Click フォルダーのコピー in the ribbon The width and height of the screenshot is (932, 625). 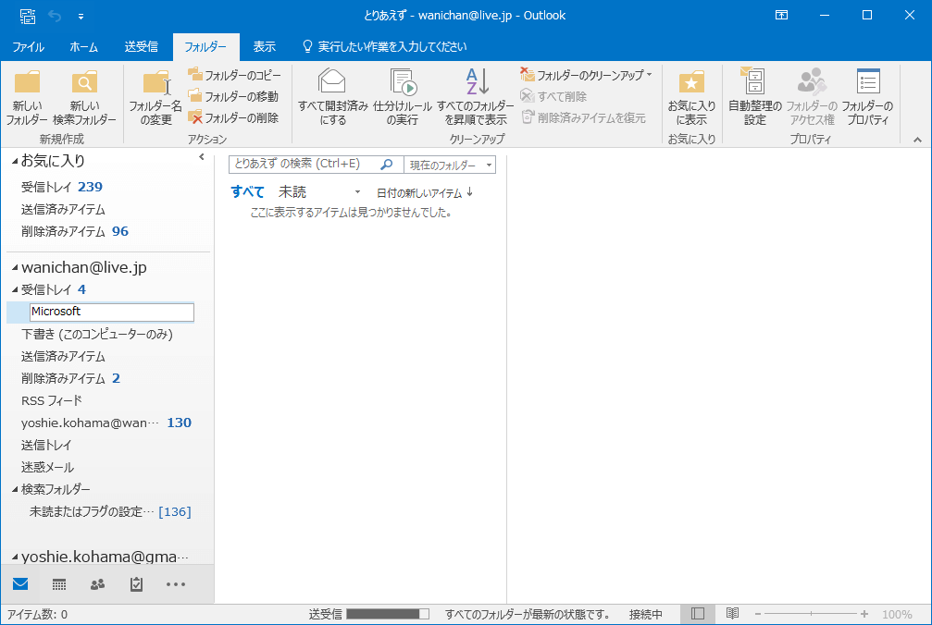[234, 75]
